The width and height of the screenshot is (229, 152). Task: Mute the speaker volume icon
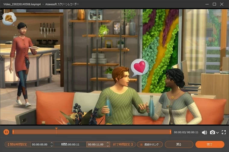[x=204, y=132]
